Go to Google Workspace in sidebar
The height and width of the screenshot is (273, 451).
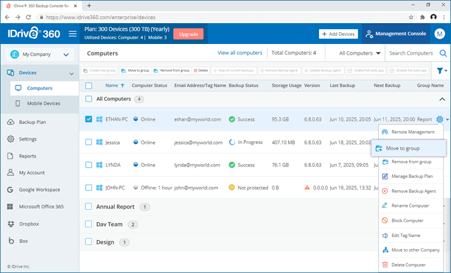(39, 190)
